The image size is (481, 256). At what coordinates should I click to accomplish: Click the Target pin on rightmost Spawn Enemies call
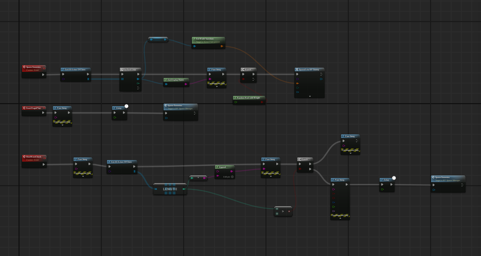click(434, 190)
